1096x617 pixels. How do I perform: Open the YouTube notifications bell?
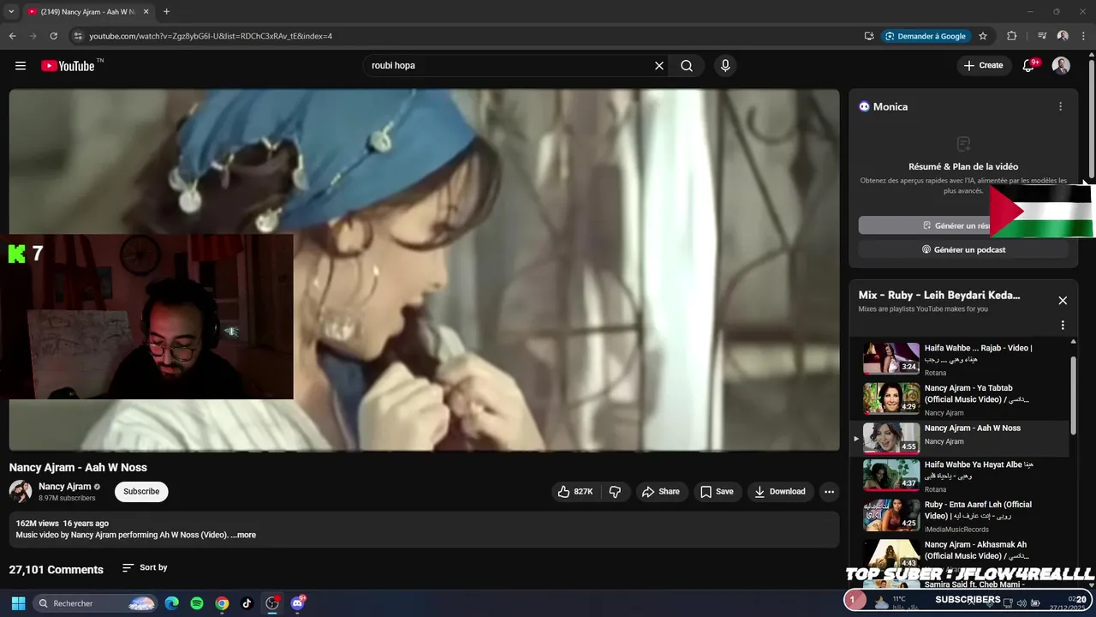pyautogui.click(x=1028, y=66)
